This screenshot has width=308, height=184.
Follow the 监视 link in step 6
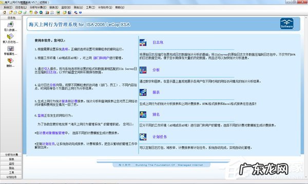(41, 116)
